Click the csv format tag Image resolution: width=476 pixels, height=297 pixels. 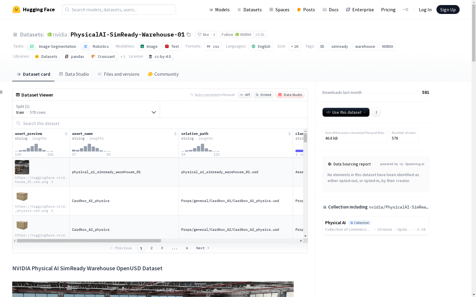pos(213,46)
